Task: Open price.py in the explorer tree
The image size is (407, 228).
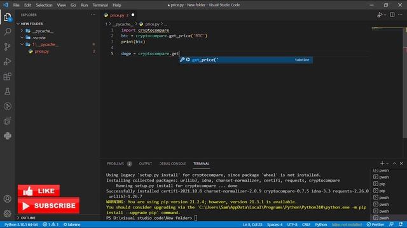Action: 42,51
